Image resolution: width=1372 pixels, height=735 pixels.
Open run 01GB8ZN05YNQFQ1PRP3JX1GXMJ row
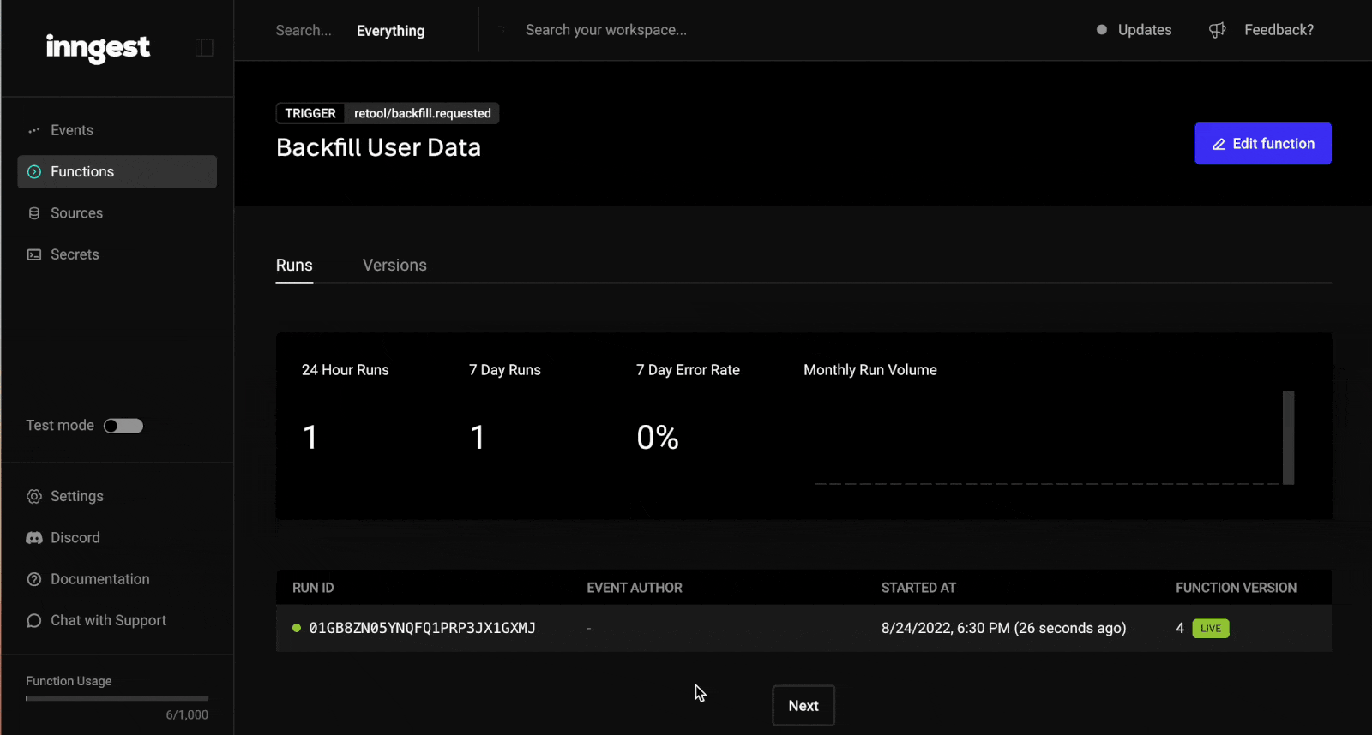coord(422,629)
